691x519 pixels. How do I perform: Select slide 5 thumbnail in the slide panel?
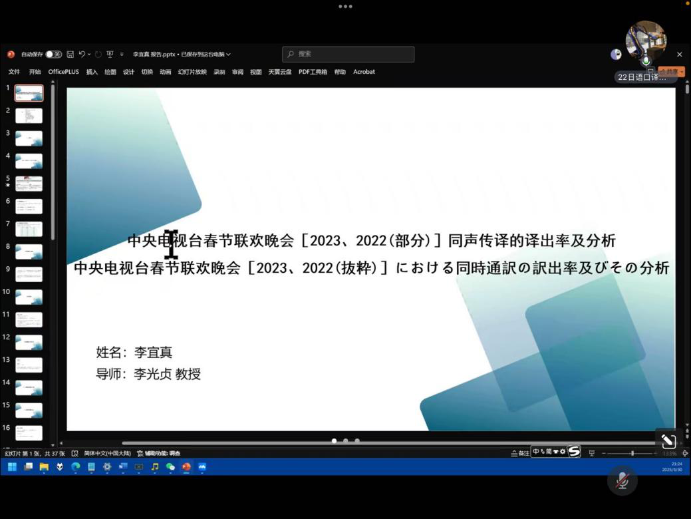29,183
